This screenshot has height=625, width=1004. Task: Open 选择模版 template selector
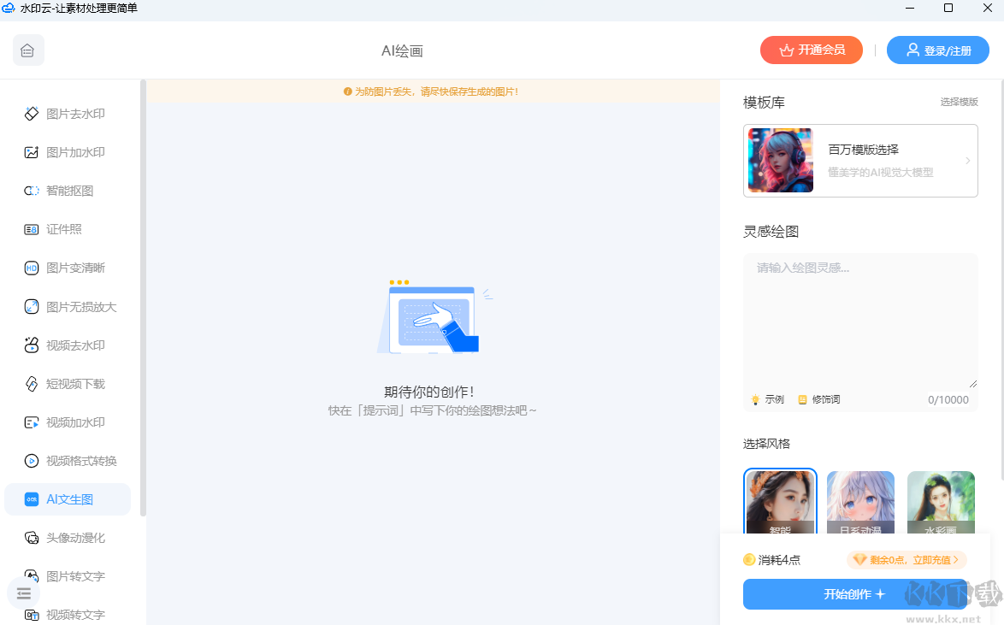pyautogui.click(x=959, y=101)
